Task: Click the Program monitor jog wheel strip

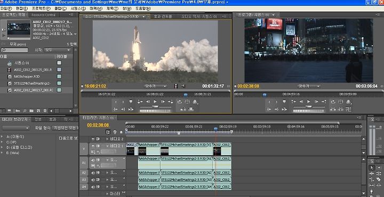Action: coord(309,111)
